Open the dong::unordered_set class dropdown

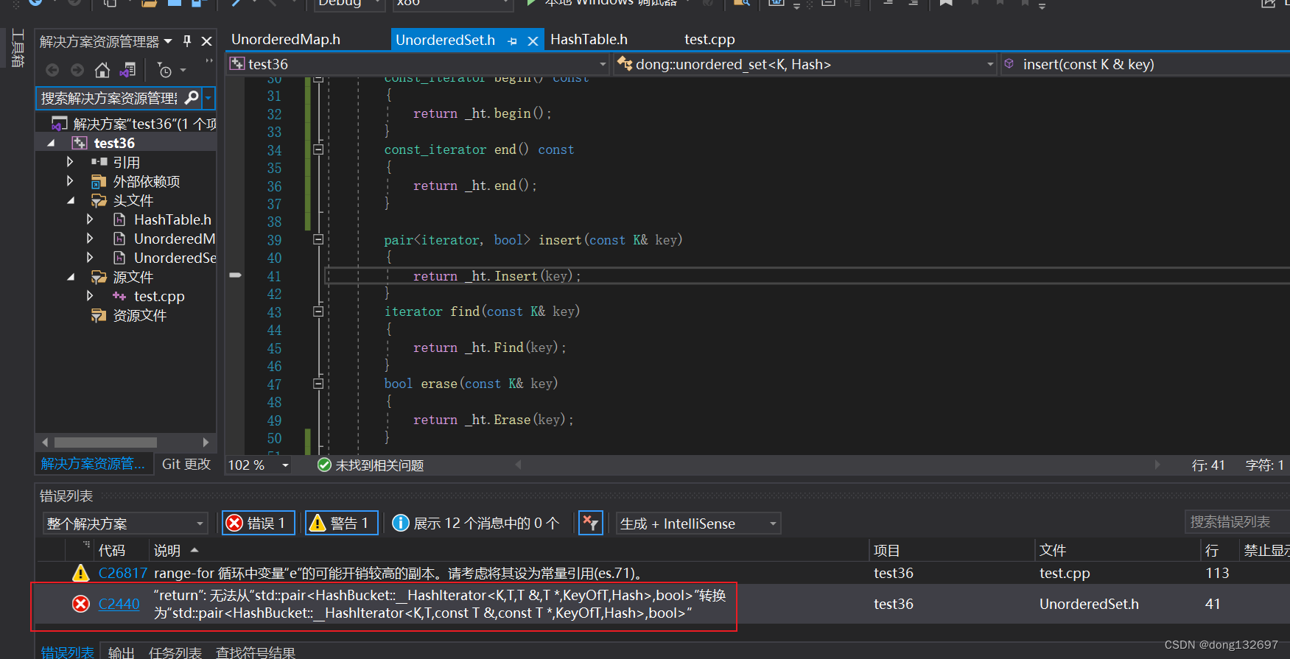(x=806, y=64)
